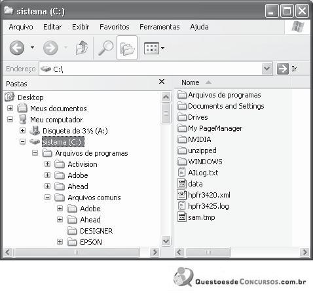
Task: Close the Pastas pane
Action: coord(162,82)
